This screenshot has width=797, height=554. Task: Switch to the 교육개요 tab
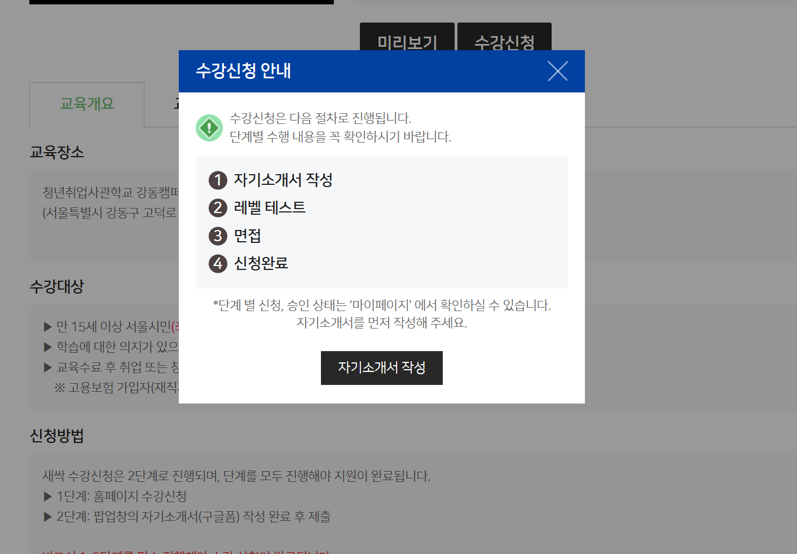point(86,104)
